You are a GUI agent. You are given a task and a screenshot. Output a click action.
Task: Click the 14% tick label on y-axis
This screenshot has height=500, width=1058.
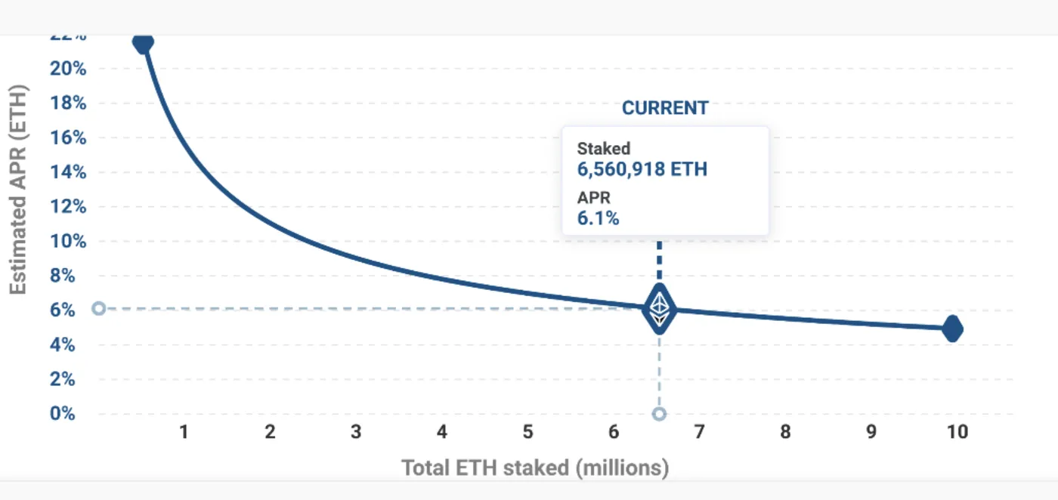tap(68, 172)
